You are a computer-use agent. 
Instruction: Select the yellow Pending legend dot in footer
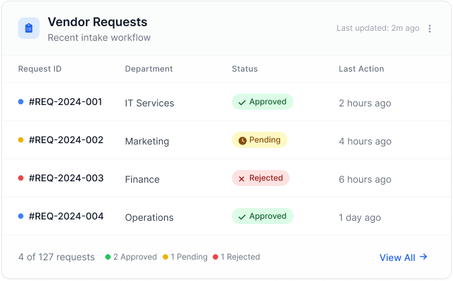166,257
